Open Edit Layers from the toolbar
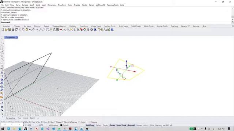The height and width of the screenshot is (131, 234). coord(81,30)
